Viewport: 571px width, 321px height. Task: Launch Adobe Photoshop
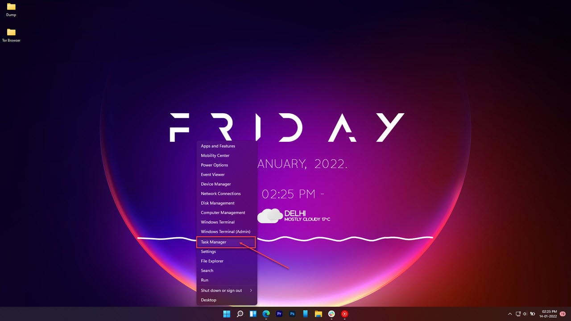292,314
